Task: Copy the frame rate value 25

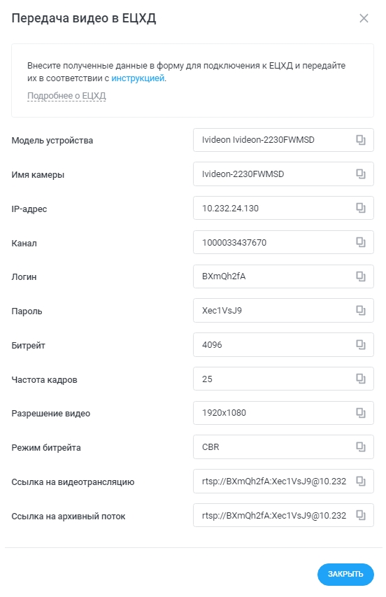Action: (361, 379)
